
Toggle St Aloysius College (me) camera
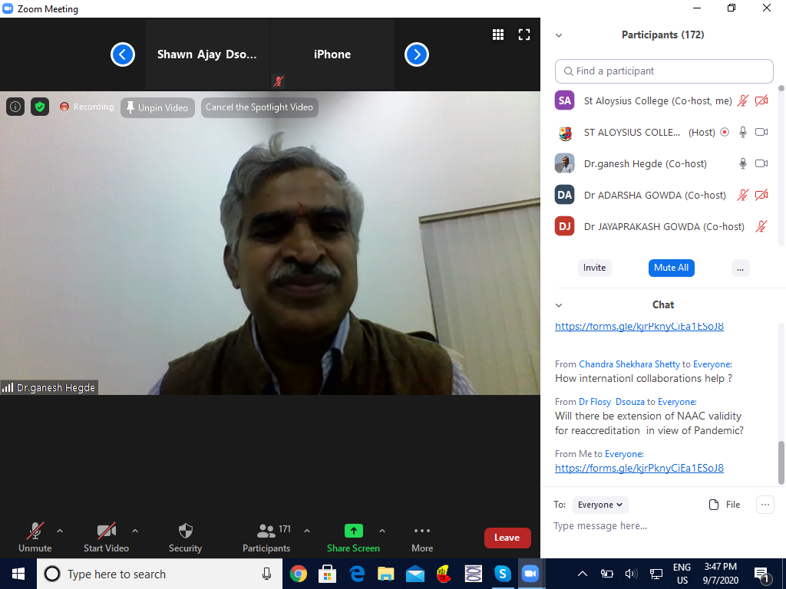pos(761,100)
